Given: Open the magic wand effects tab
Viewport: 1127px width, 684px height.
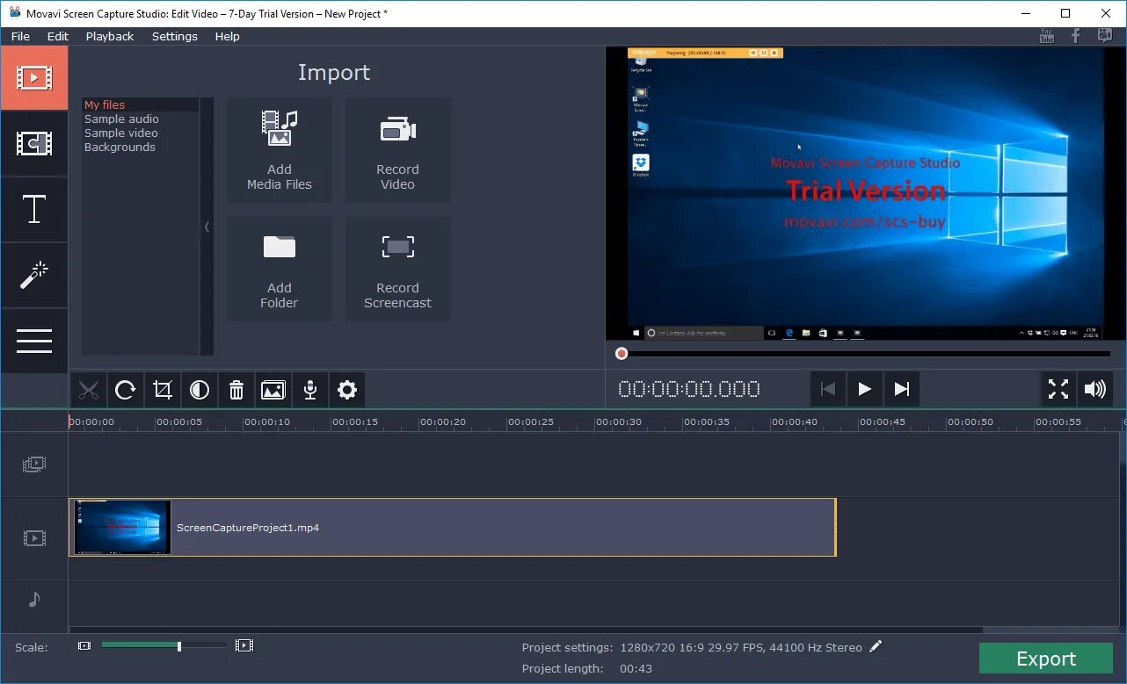Looking at the screenshot, I should [x=33, y=275].
